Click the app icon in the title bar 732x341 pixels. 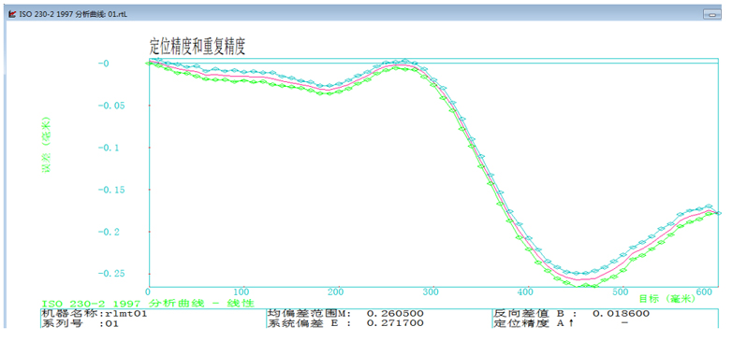coord(11,14)
